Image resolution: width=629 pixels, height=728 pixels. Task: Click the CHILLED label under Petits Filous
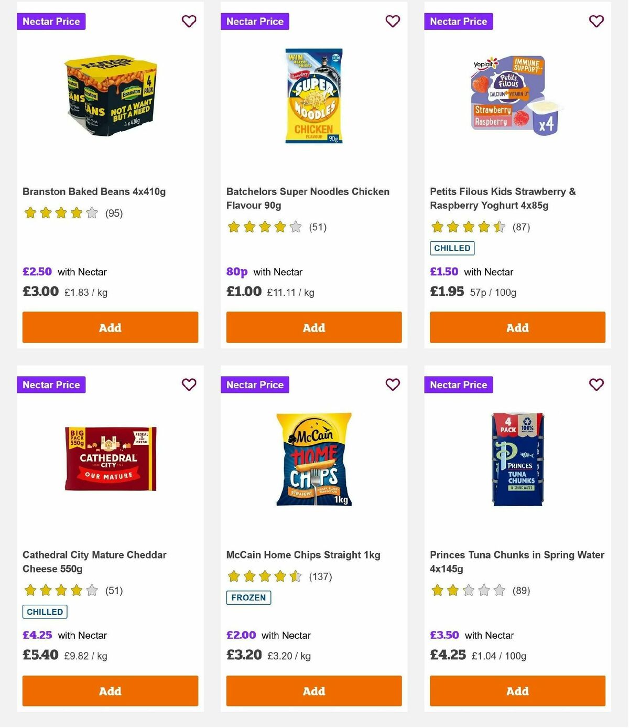(452, 248)
